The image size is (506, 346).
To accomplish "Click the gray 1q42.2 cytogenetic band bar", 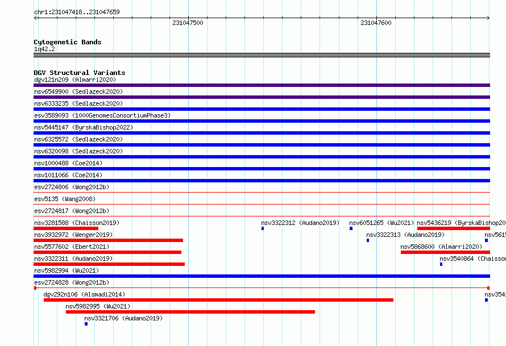I will click(262, 55).
